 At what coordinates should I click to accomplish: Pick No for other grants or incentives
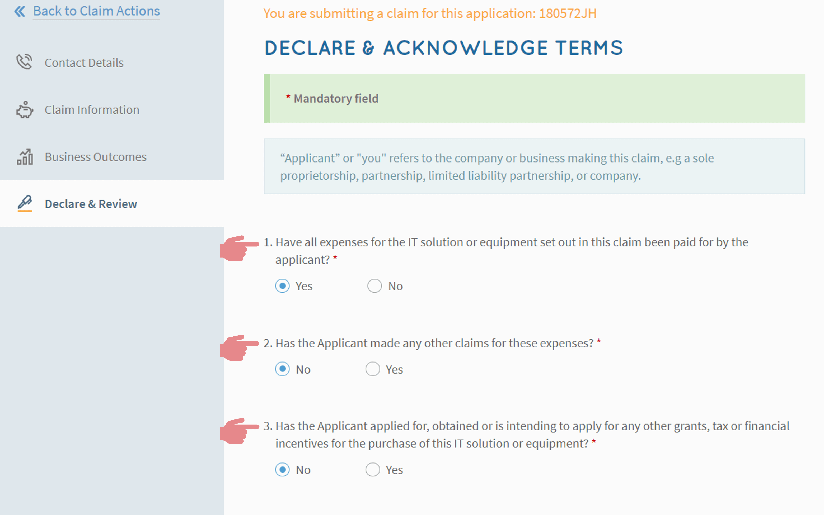click(282, 470)
